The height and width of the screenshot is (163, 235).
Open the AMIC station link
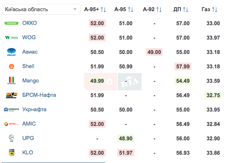pos(28,124)
